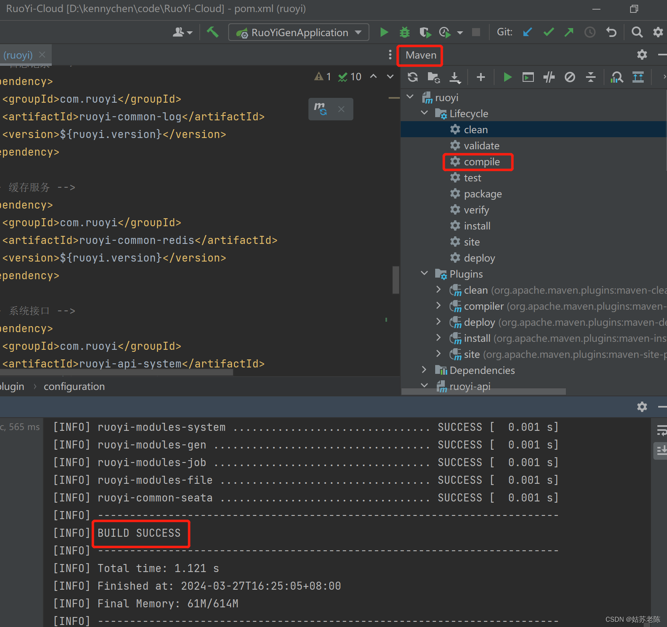Select the Maven tool window tab
Screen dimensions: 667x627
click(x=420, y=55)
